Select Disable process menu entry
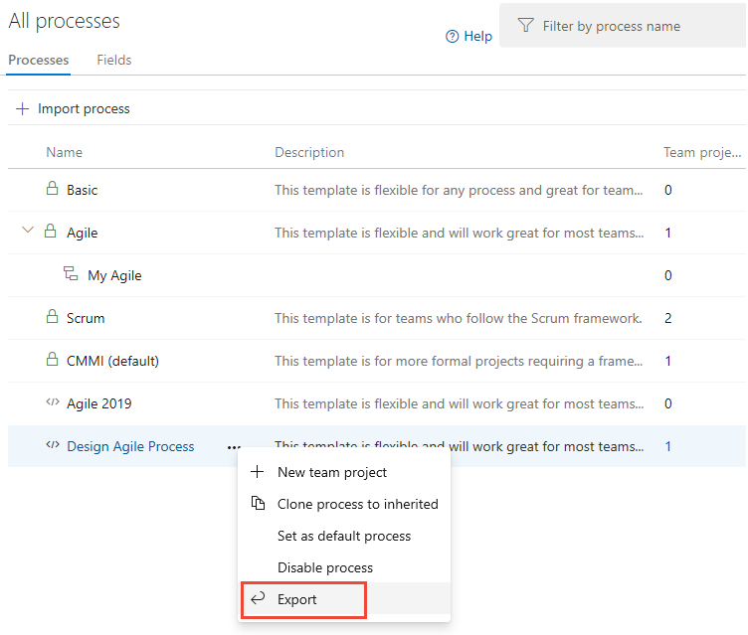This screenshot has height=635, width=748. pyautogui.click(x=344, y=567)
